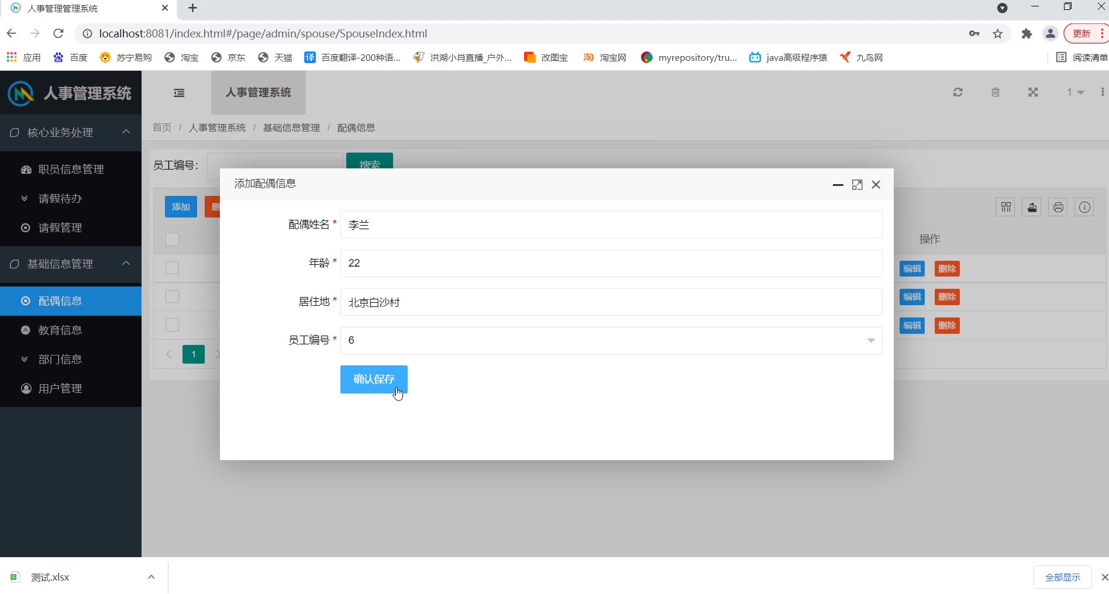Viewport: 1109px width, 594px height.
Task: Click the 全部显示 button in the downloads bar
Action: tap(1063, 577)
